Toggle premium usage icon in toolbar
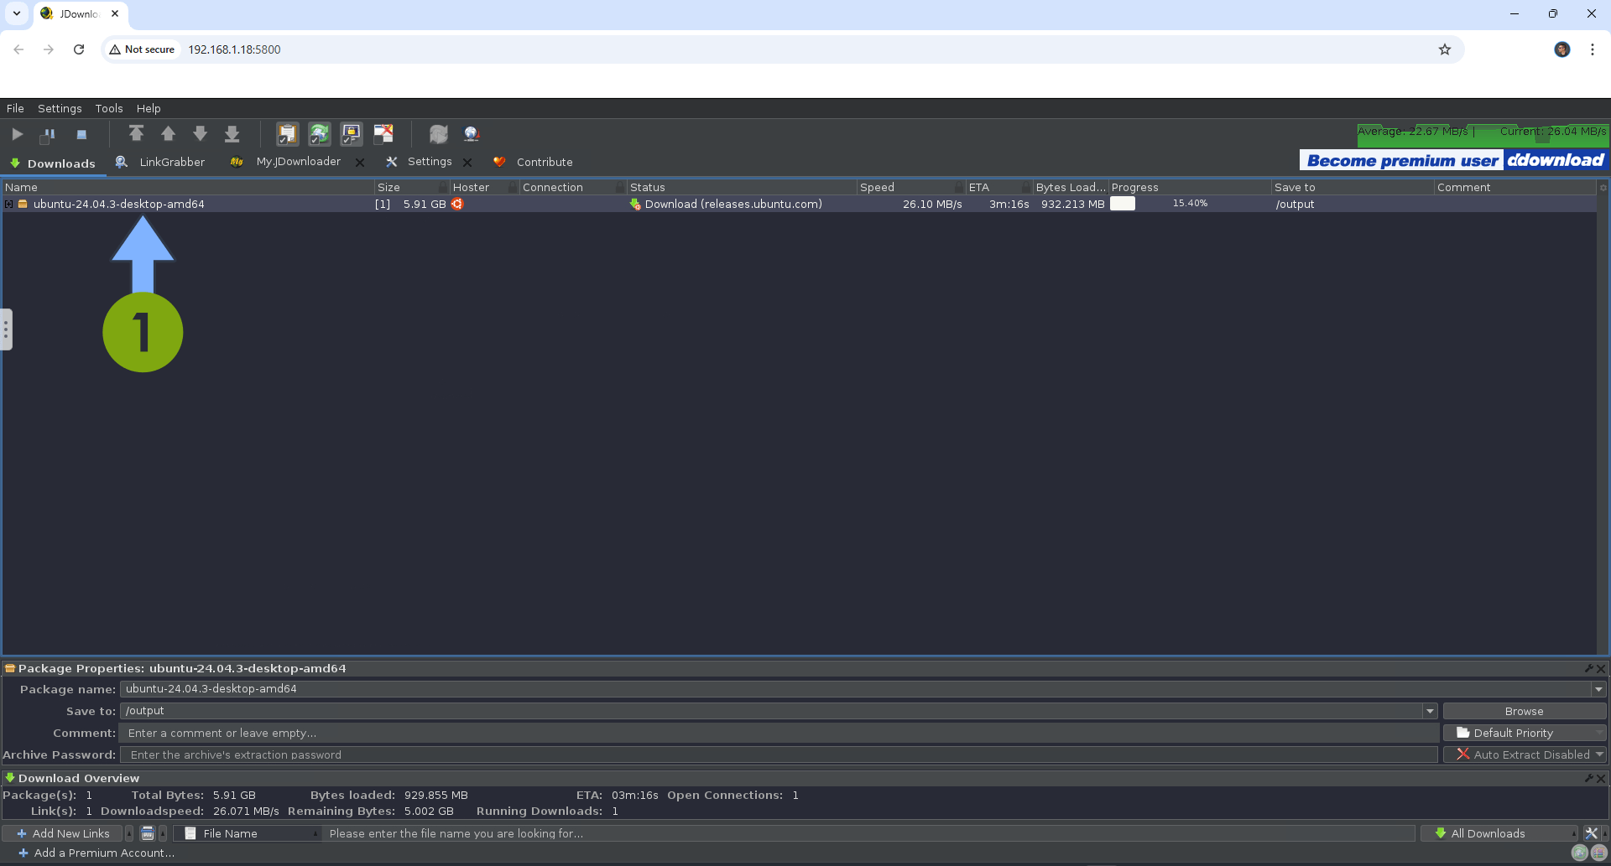This screenshot has height=866, width=1611. tap(352, 133)
